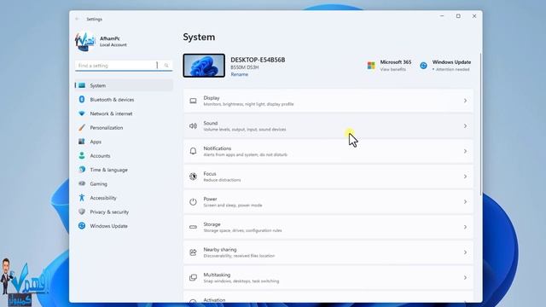Open Notifications settings title text
Screen dimensions: 546x307
point(218,148)
